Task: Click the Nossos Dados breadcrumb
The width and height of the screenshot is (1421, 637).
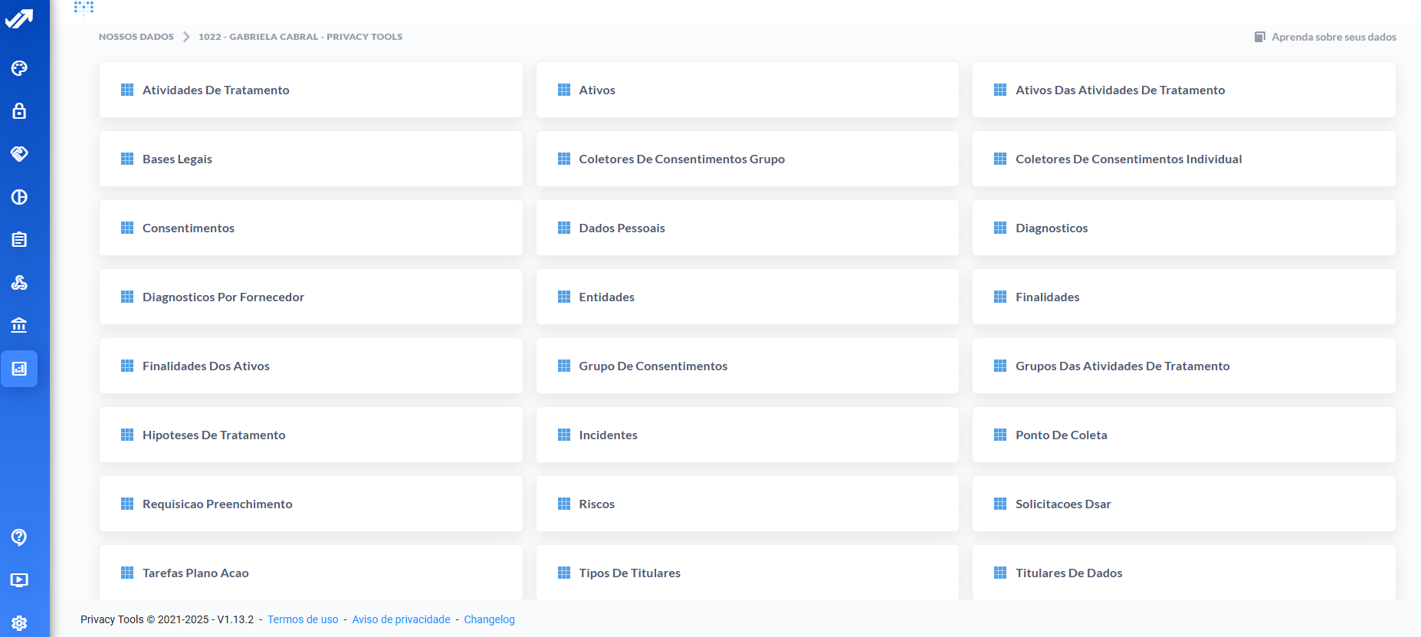Action: (x=136, y=37)
